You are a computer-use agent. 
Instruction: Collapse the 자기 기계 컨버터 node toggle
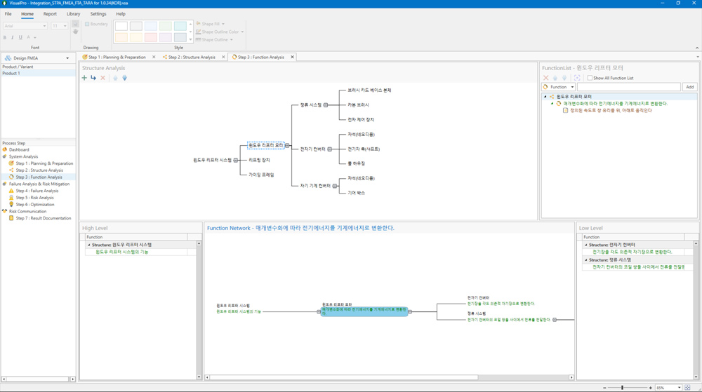pyautogui.click(x=334, y=186)
